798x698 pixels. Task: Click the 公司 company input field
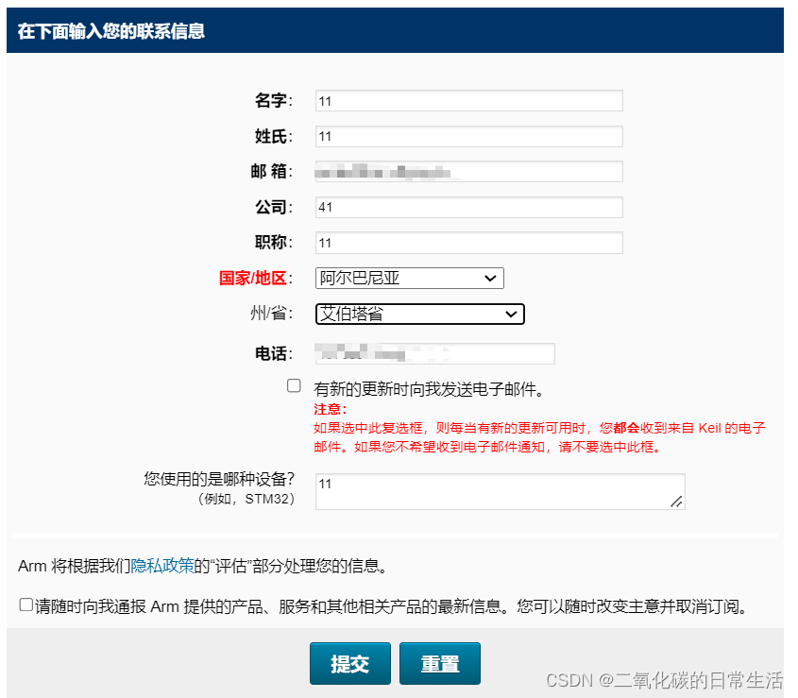click(x=468, y=207)
